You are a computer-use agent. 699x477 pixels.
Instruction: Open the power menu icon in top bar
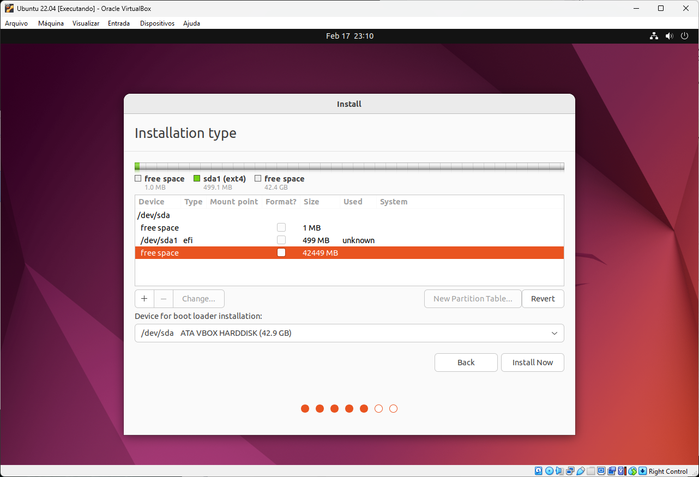685,36
